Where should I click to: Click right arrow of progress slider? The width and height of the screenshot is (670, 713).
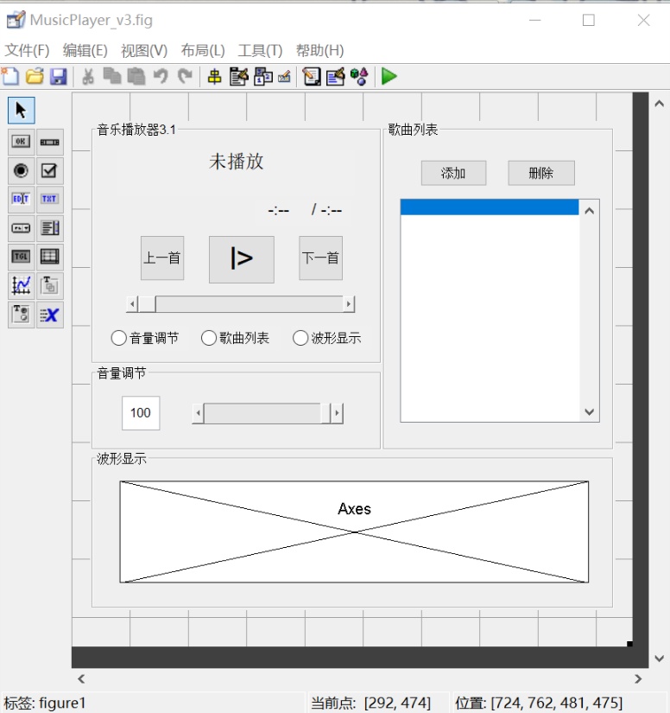coord(349,303)
